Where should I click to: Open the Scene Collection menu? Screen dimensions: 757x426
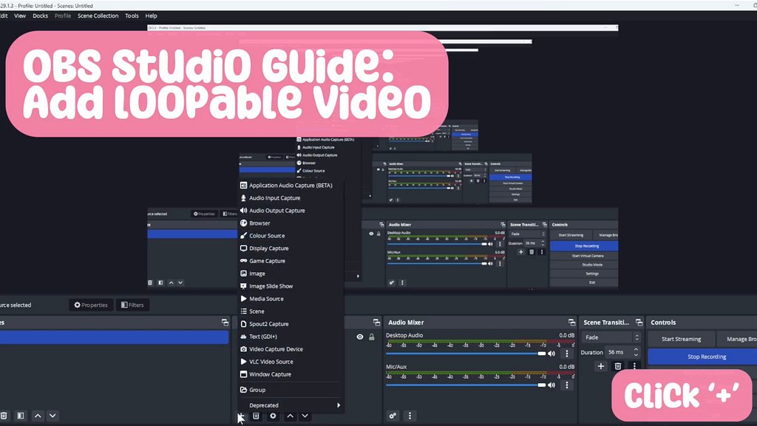[98, 16]
